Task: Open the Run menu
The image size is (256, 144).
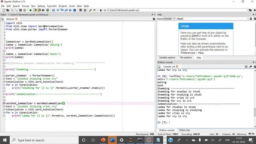Action: (33, 6)
